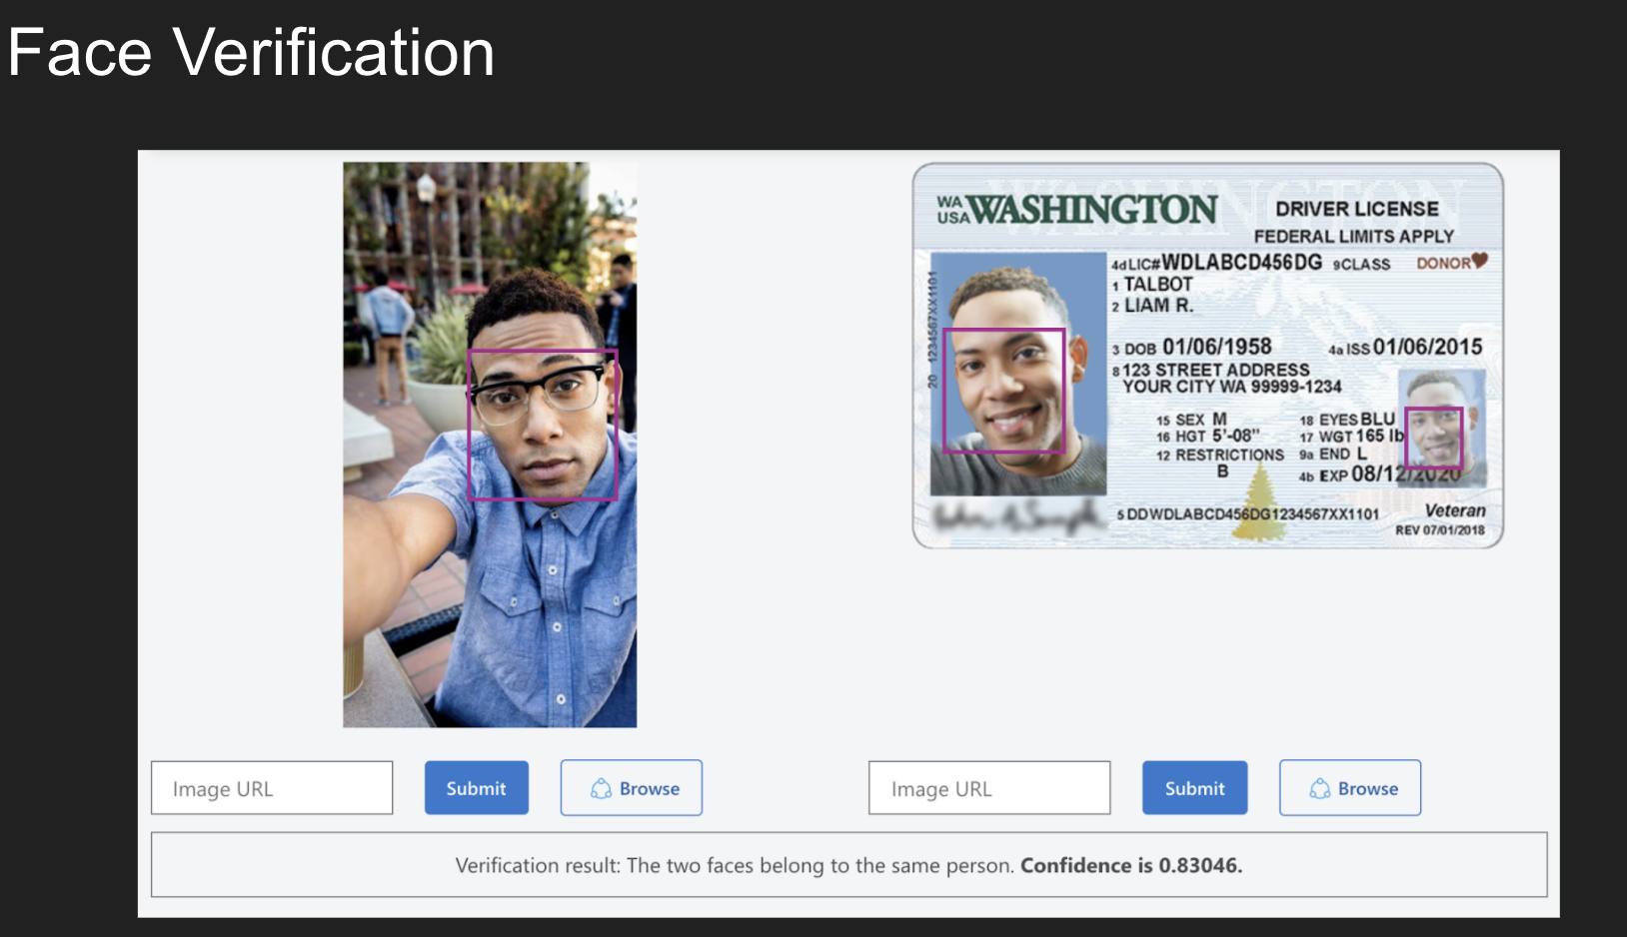The image size is (1627, 937).
Task: Click the face box on the selfie
Action: click(543, 425)
